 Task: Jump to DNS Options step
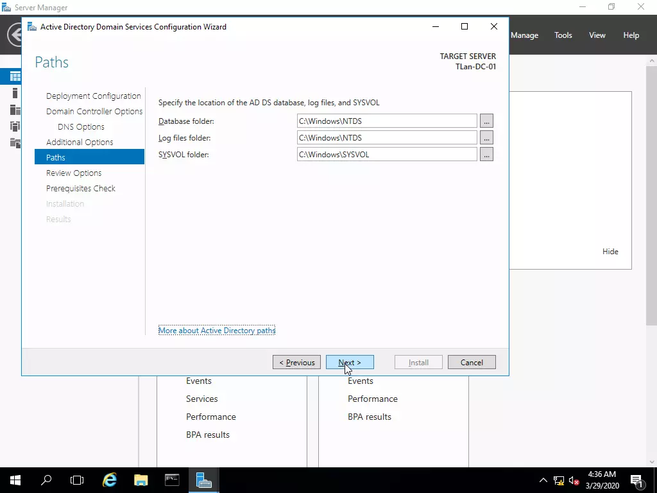[81, 127]
